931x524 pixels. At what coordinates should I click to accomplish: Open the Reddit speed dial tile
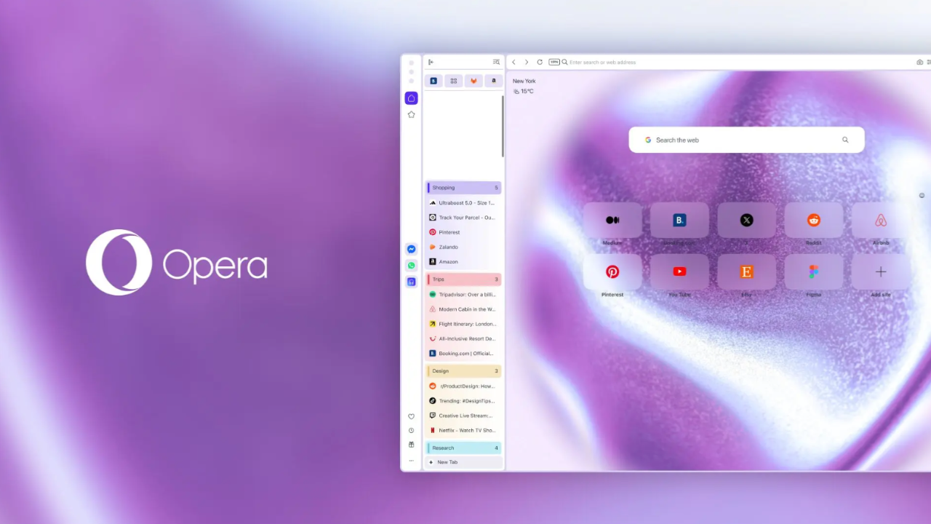[x=813, y=220]
